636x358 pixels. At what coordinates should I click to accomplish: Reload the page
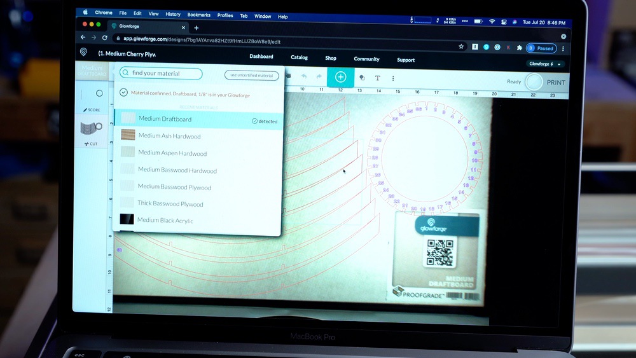pos(105,38)
